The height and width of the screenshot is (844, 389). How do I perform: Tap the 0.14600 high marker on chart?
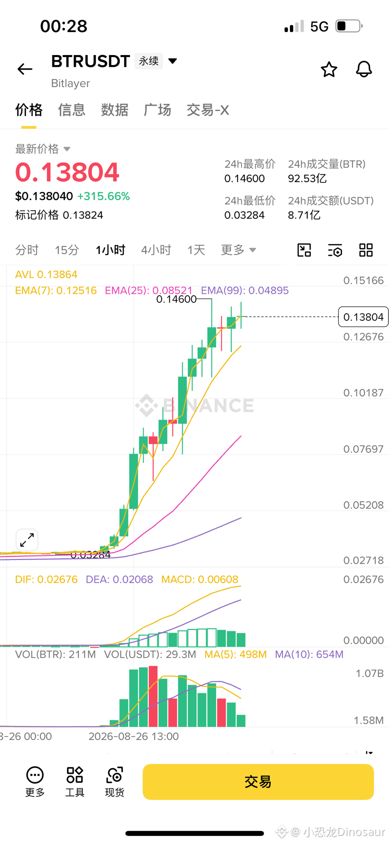click(x=176, y=299)
